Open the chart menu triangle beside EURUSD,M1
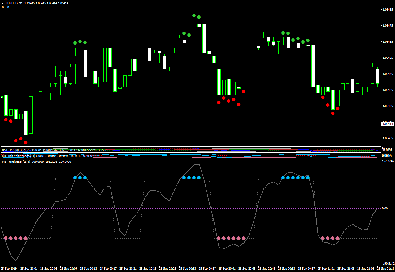This screenshot has width=395, height=272. coord(3,3)
